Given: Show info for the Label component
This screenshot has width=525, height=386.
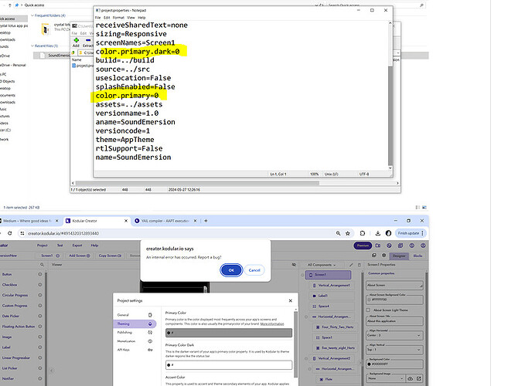Looking at the screenshot, I should coord(40,347).
